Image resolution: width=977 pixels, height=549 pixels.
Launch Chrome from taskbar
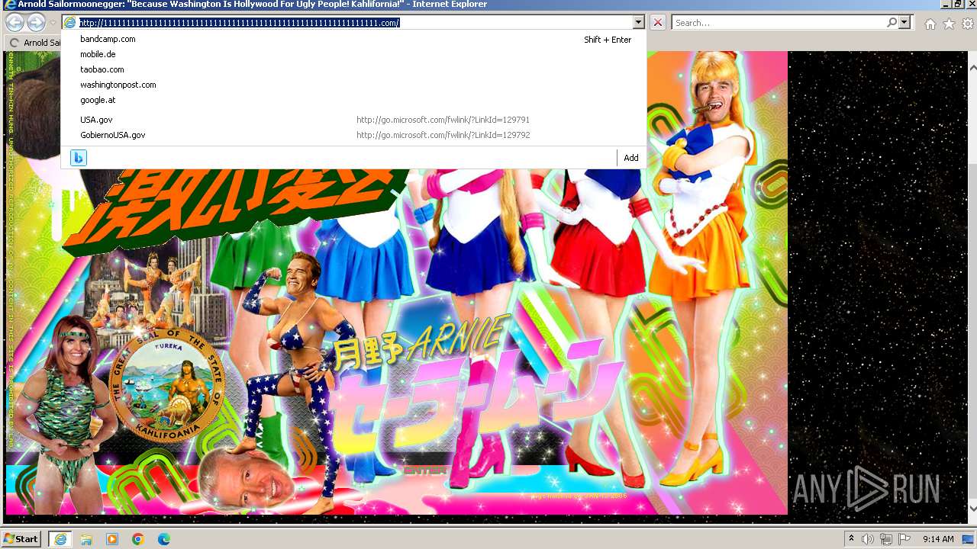(x=138, y=539)
